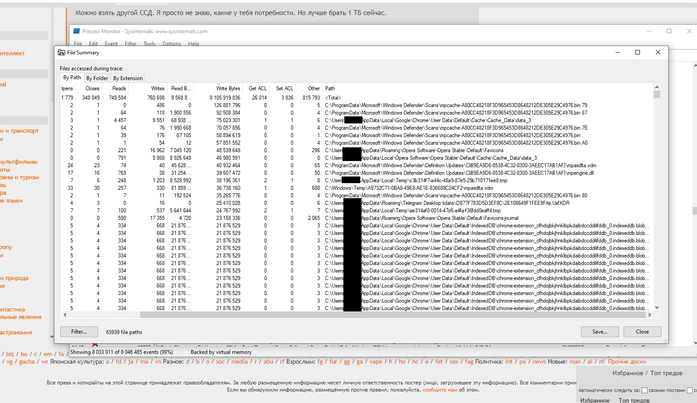
Task: Click 'Избранное / Топ тредов' header
Action: tap(647, 373)
